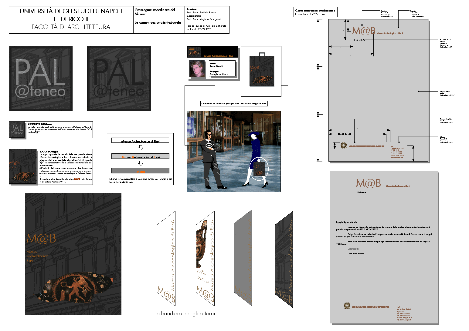This screenshot has height=331, width=469.
Task: Click 'Tesi di laurea di Giorgio Lattarulo'
Action: [206, 26]
